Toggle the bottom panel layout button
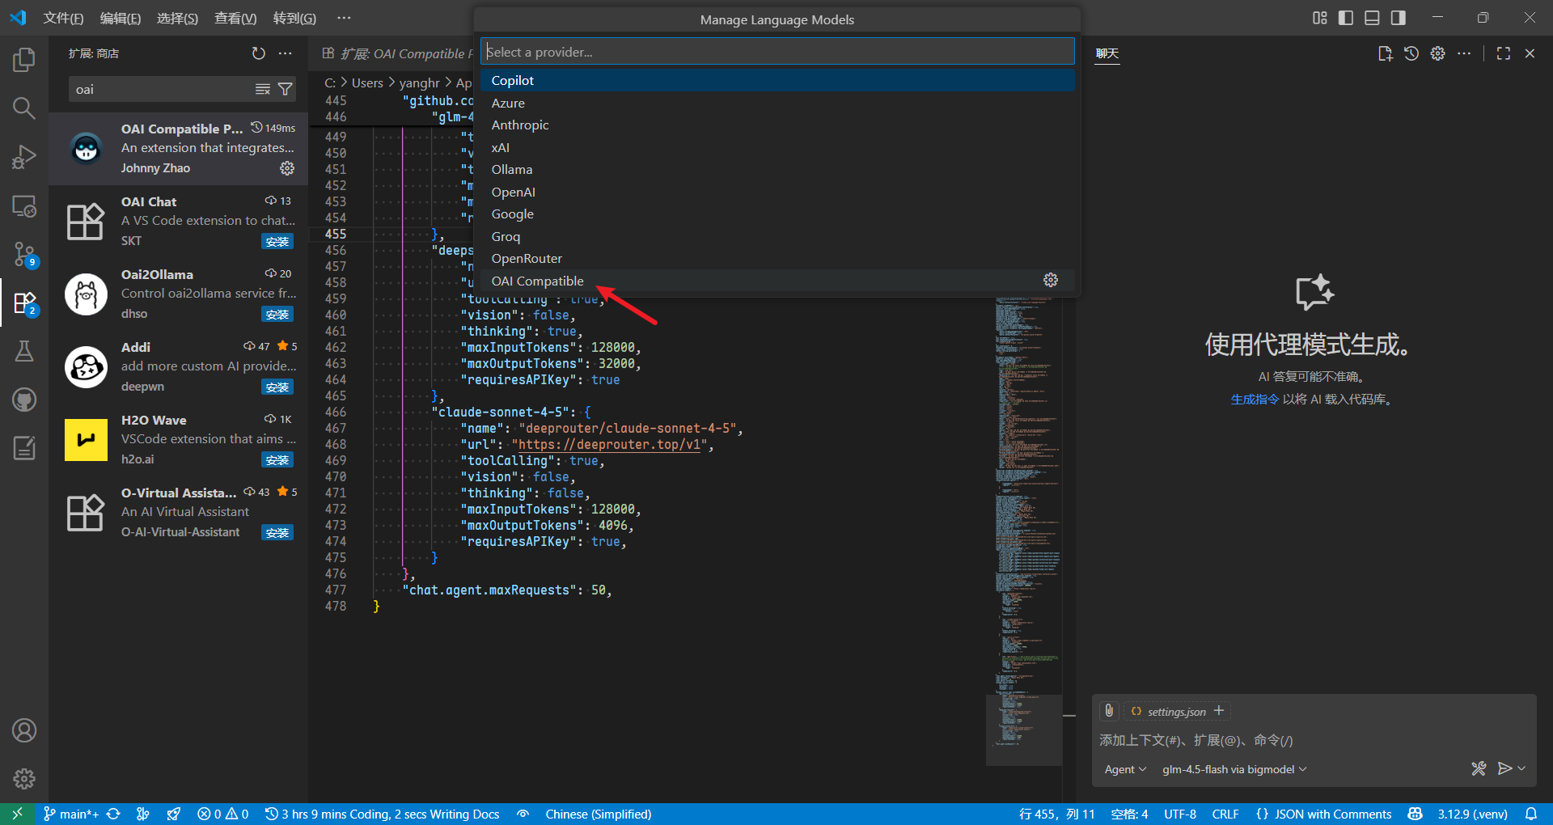 coord(1372,18)
